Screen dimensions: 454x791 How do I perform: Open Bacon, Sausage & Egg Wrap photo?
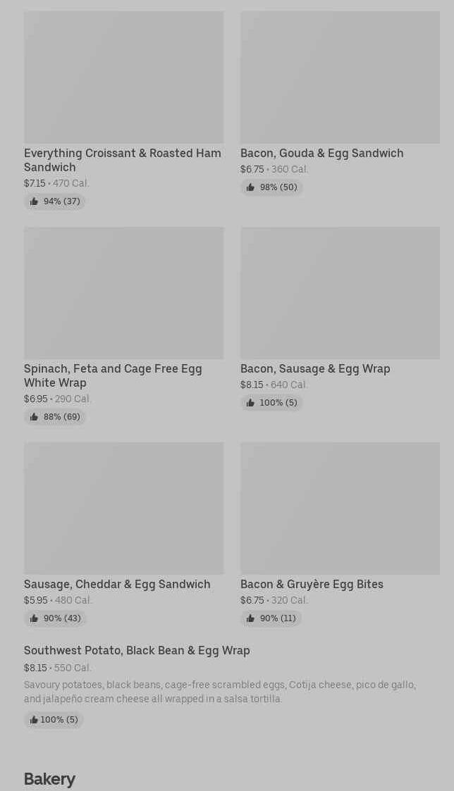(x=340, y=293)
